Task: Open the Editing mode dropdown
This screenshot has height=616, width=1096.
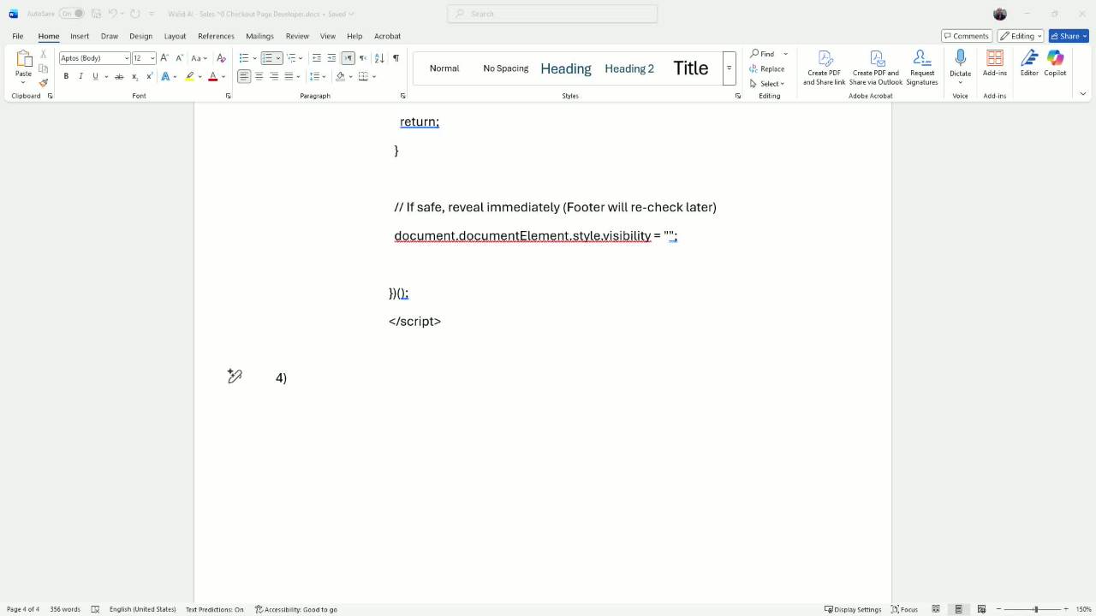Action: [x=1020, y=36]
